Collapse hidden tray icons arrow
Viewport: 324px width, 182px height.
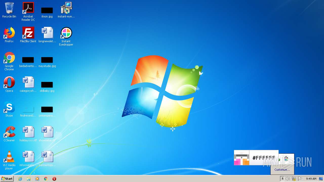pos(282,179)
